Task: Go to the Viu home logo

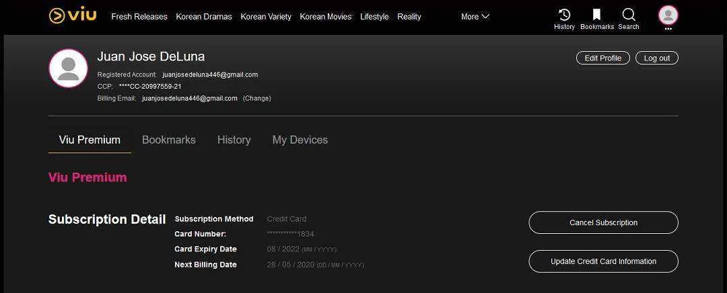Action: pyautogui.click(x=73, y=15)
